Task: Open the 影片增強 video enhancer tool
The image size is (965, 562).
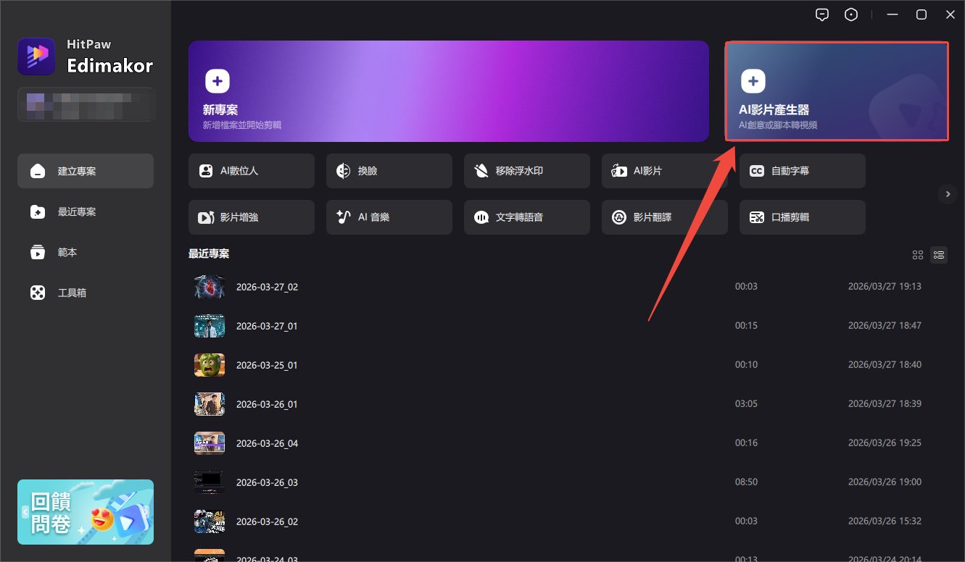Action: [x=251, y=217]
